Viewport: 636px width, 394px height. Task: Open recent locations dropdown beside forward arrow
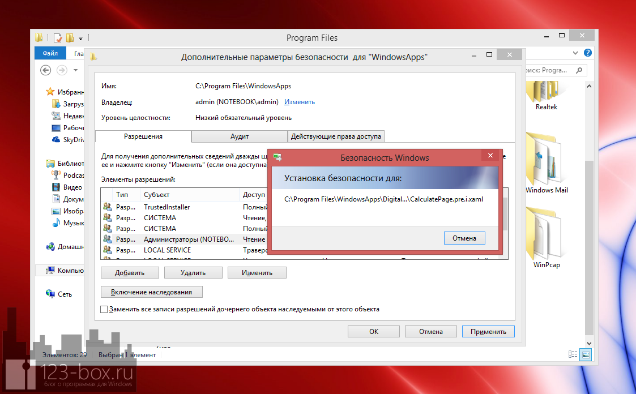[x=75, y=70]
